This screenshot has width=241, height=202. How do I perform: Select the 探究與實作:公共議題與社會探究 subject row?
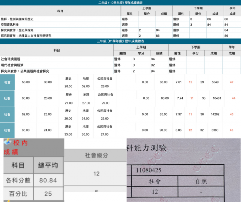(x=120, y=71)
